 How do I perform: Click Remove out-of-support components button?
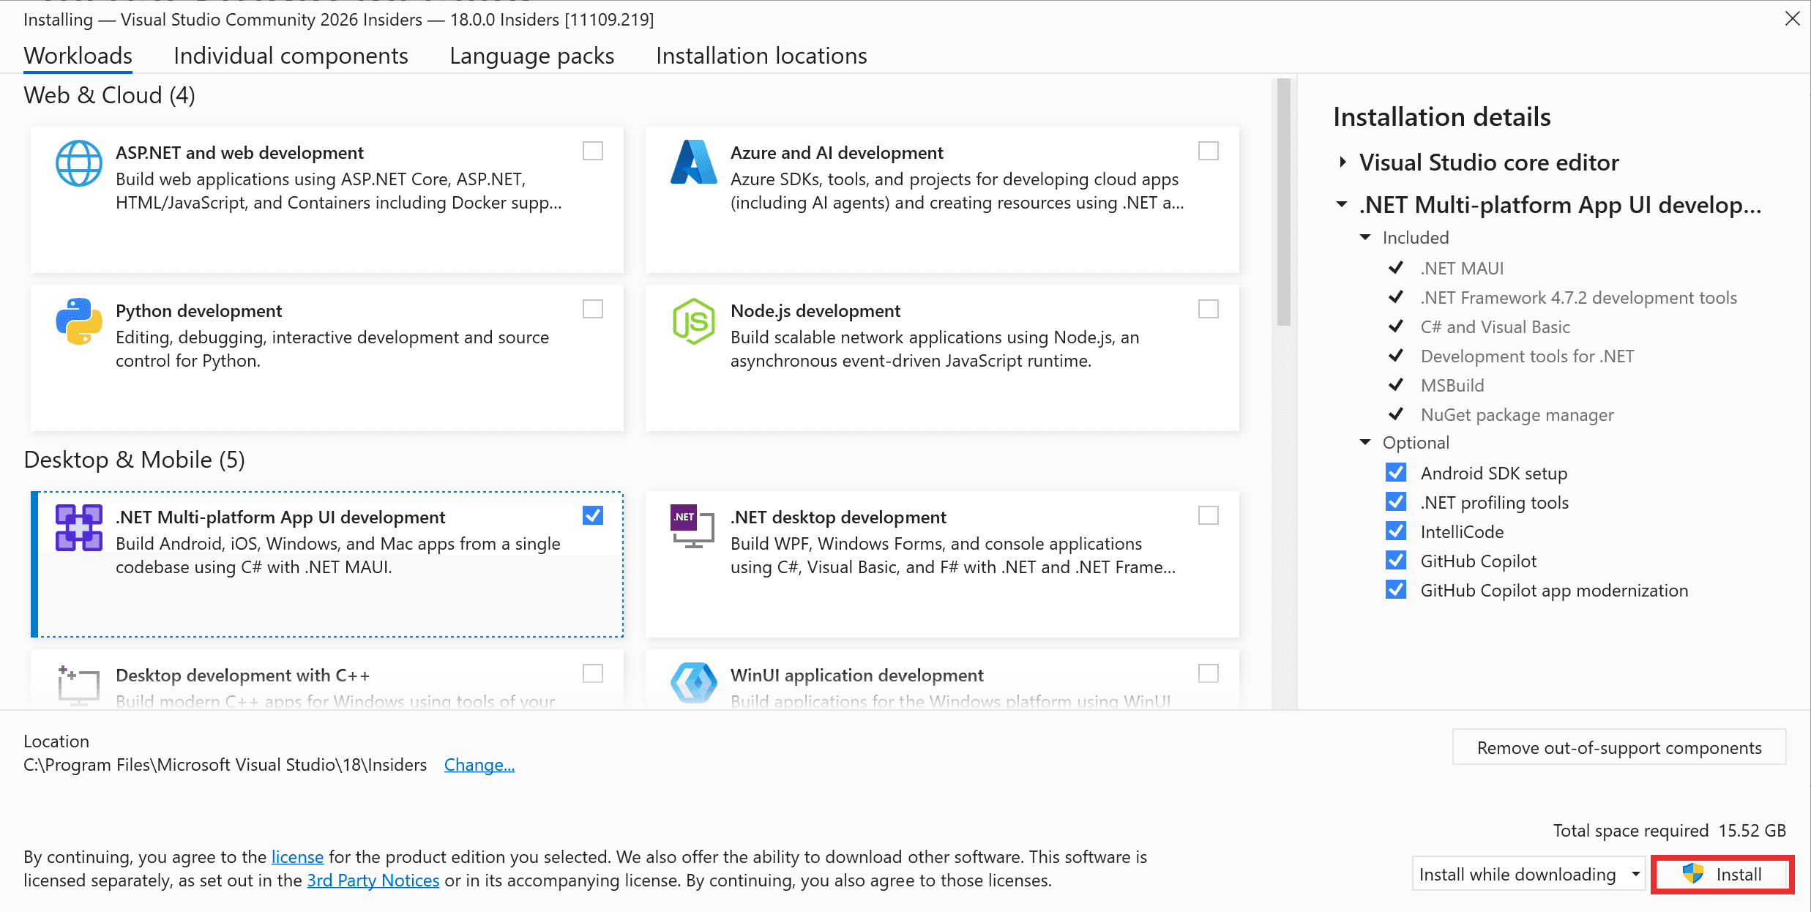coord(1619,747)
